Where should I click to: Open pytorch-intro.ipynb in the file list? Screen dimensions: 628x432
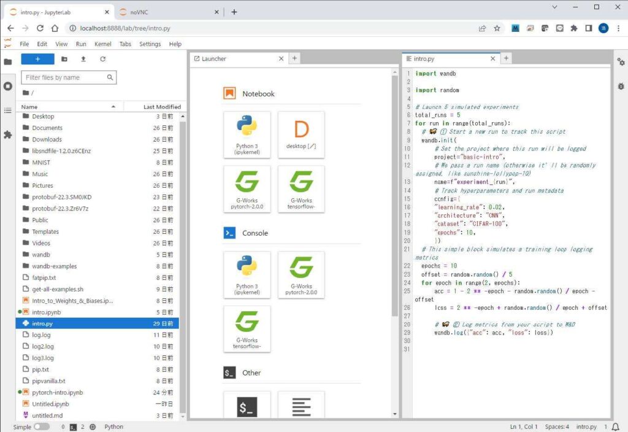(x=57, y=393)
